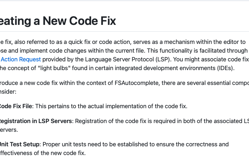
Task: Click the bold "Code Fix File" label
Action: [x=16, y=106]
